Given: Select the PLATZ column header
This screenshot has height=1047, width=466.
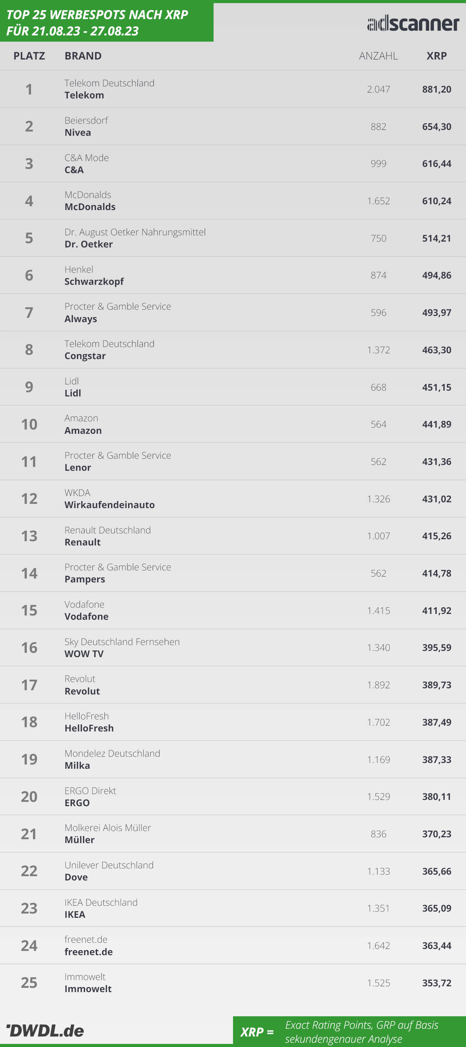Looking at the screenshot, I should tap(29, 56).
